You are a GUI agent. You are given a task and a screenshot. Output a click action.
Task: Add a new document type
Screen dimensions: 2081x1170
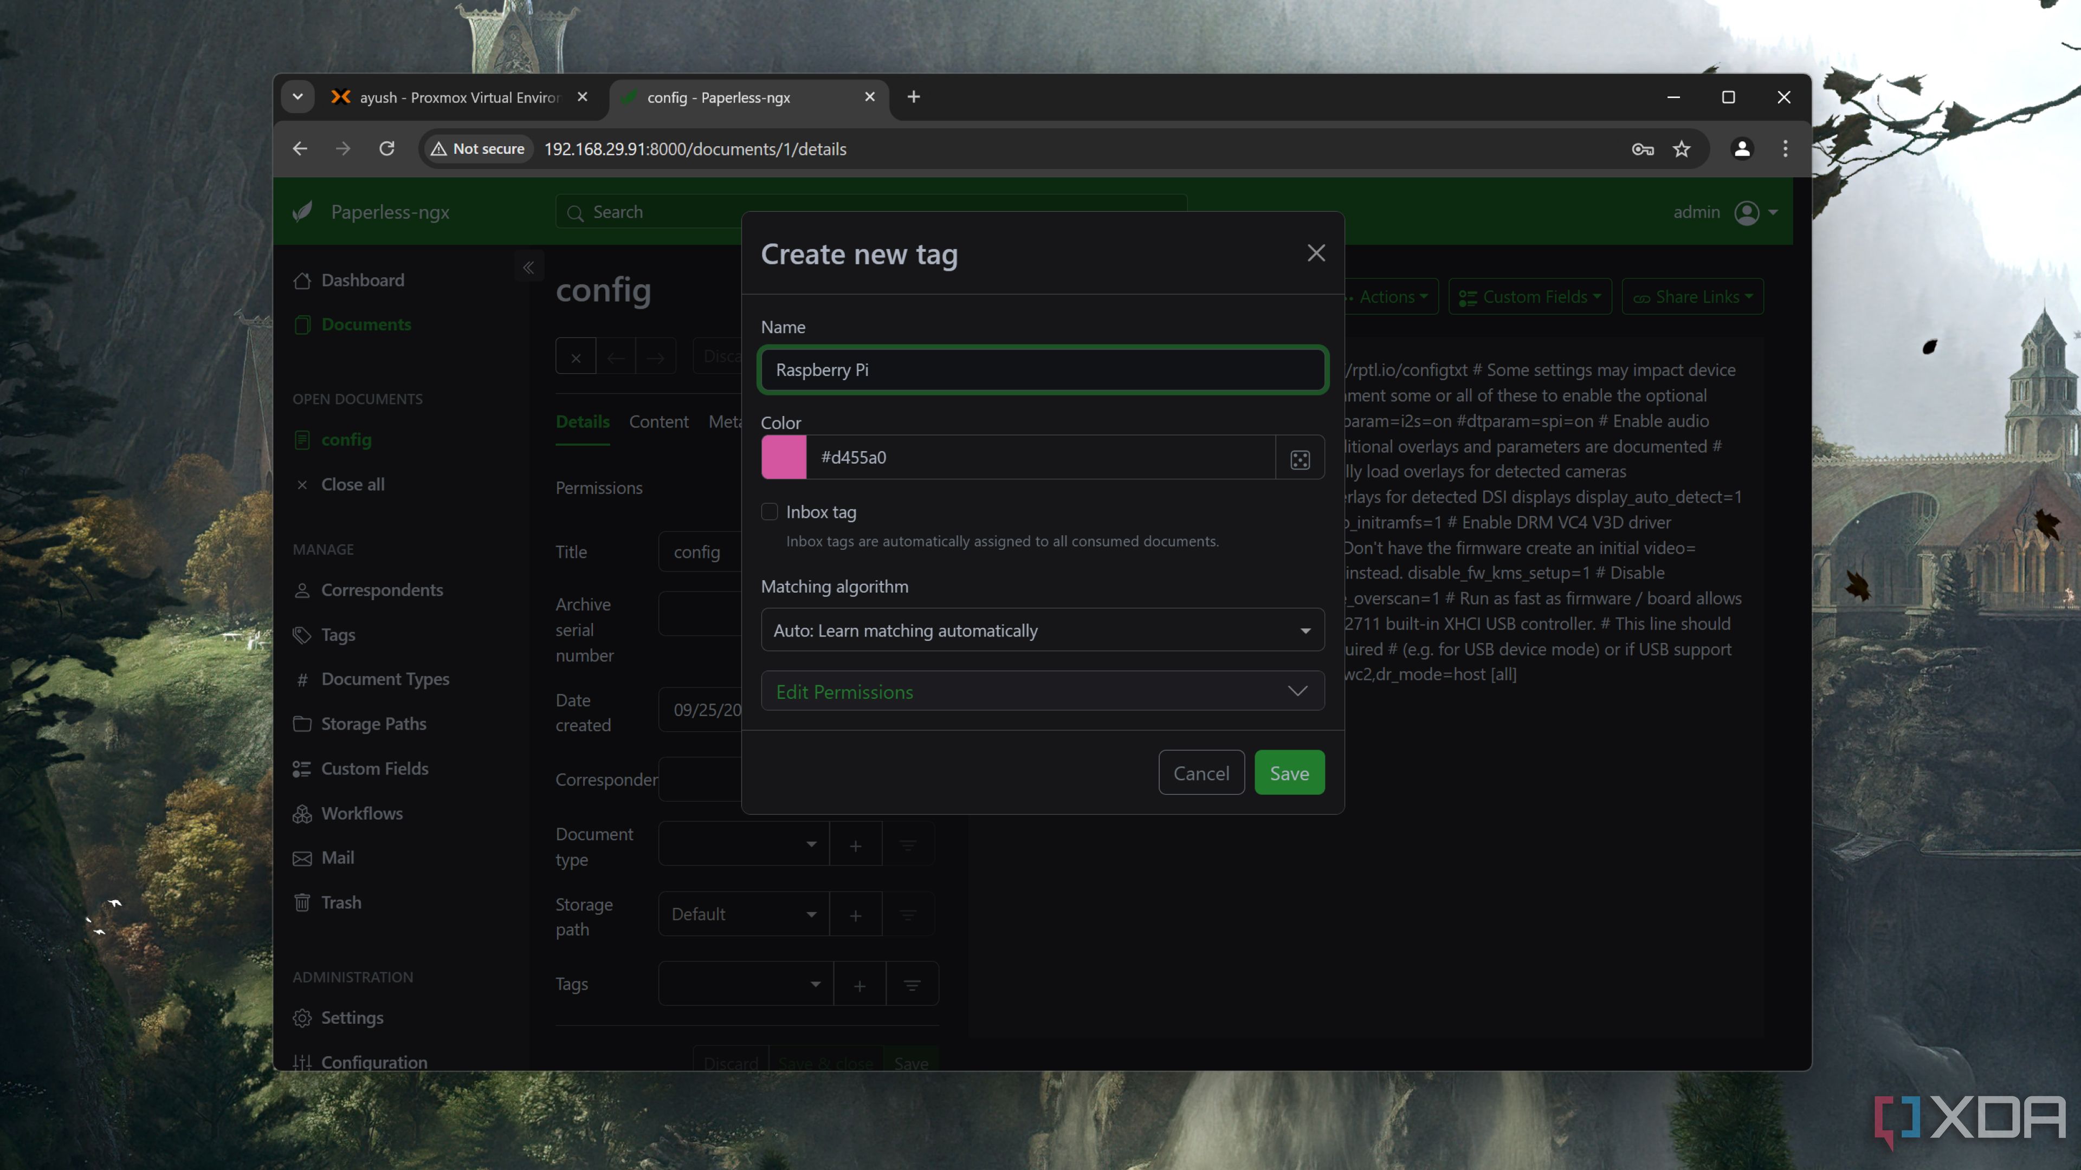tap(856, 844)
